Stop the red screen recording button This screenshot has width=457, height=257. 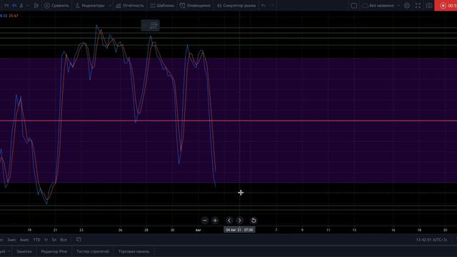[x=446, y=6]
